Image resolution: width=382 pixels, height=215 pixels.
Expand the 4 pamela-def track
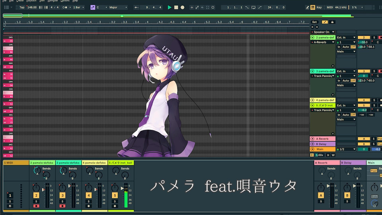coord(312,100)
